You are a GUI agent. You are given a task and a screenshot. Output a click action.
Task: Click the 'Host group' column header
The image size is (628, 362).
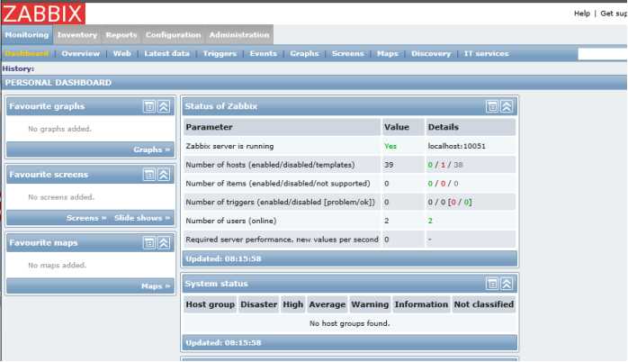coord(211,304)
